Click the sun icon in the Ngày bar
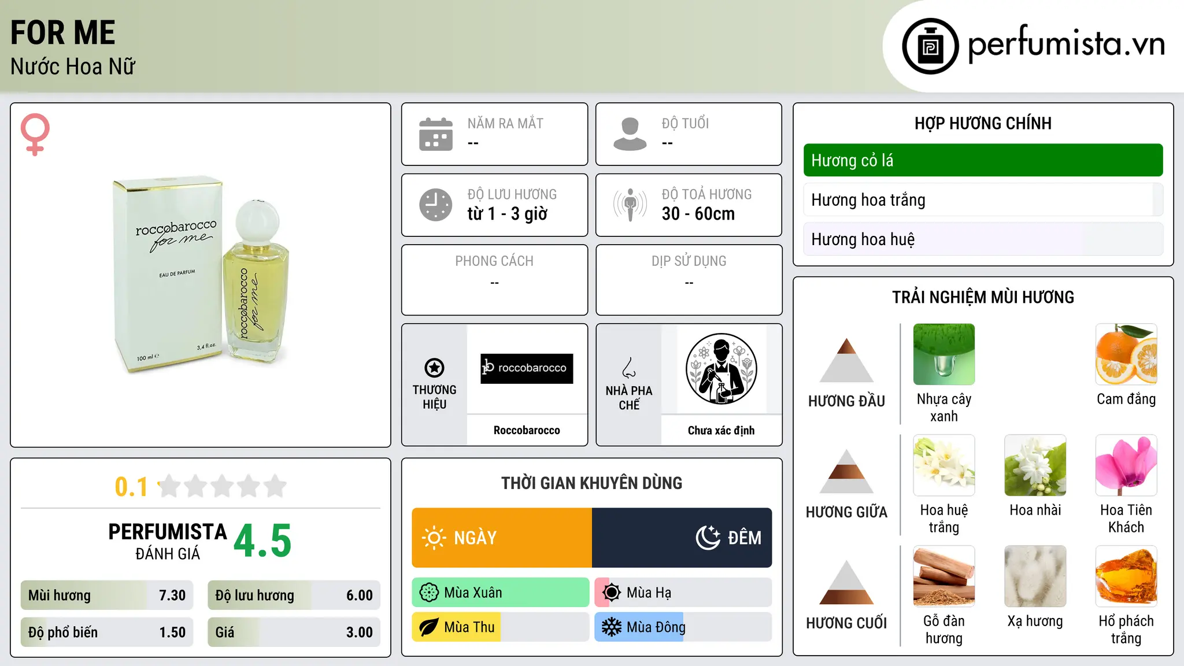1184x666 pixels. [x=434, y=538]
